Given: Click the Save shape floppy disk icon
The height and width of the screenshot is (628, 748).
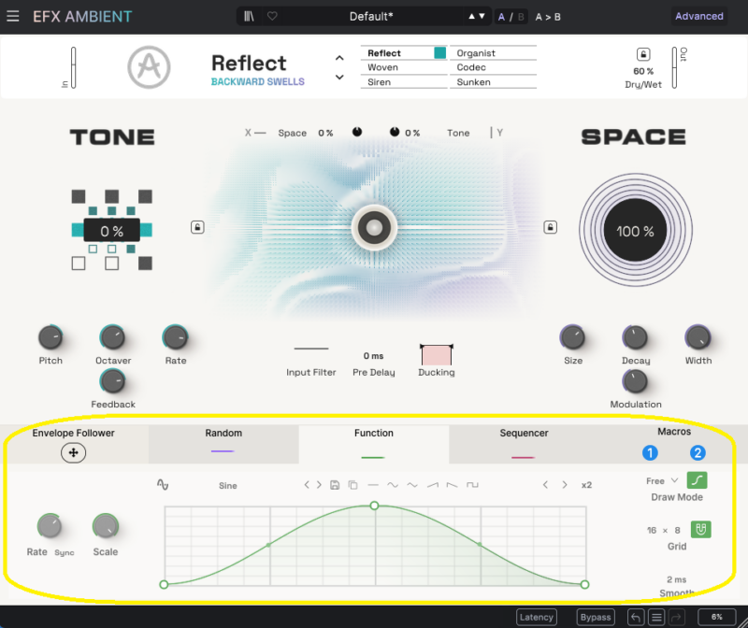Looking at the screenshot, I should [335, 485].
